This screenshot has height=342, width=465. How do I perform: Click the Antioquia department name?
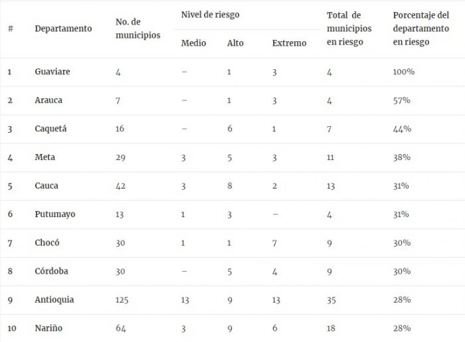click(54, 300)
